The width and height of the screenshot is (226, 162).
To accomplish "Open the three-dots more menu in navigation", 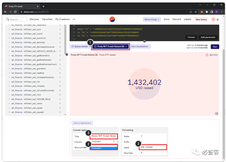I will click(74, 19).
